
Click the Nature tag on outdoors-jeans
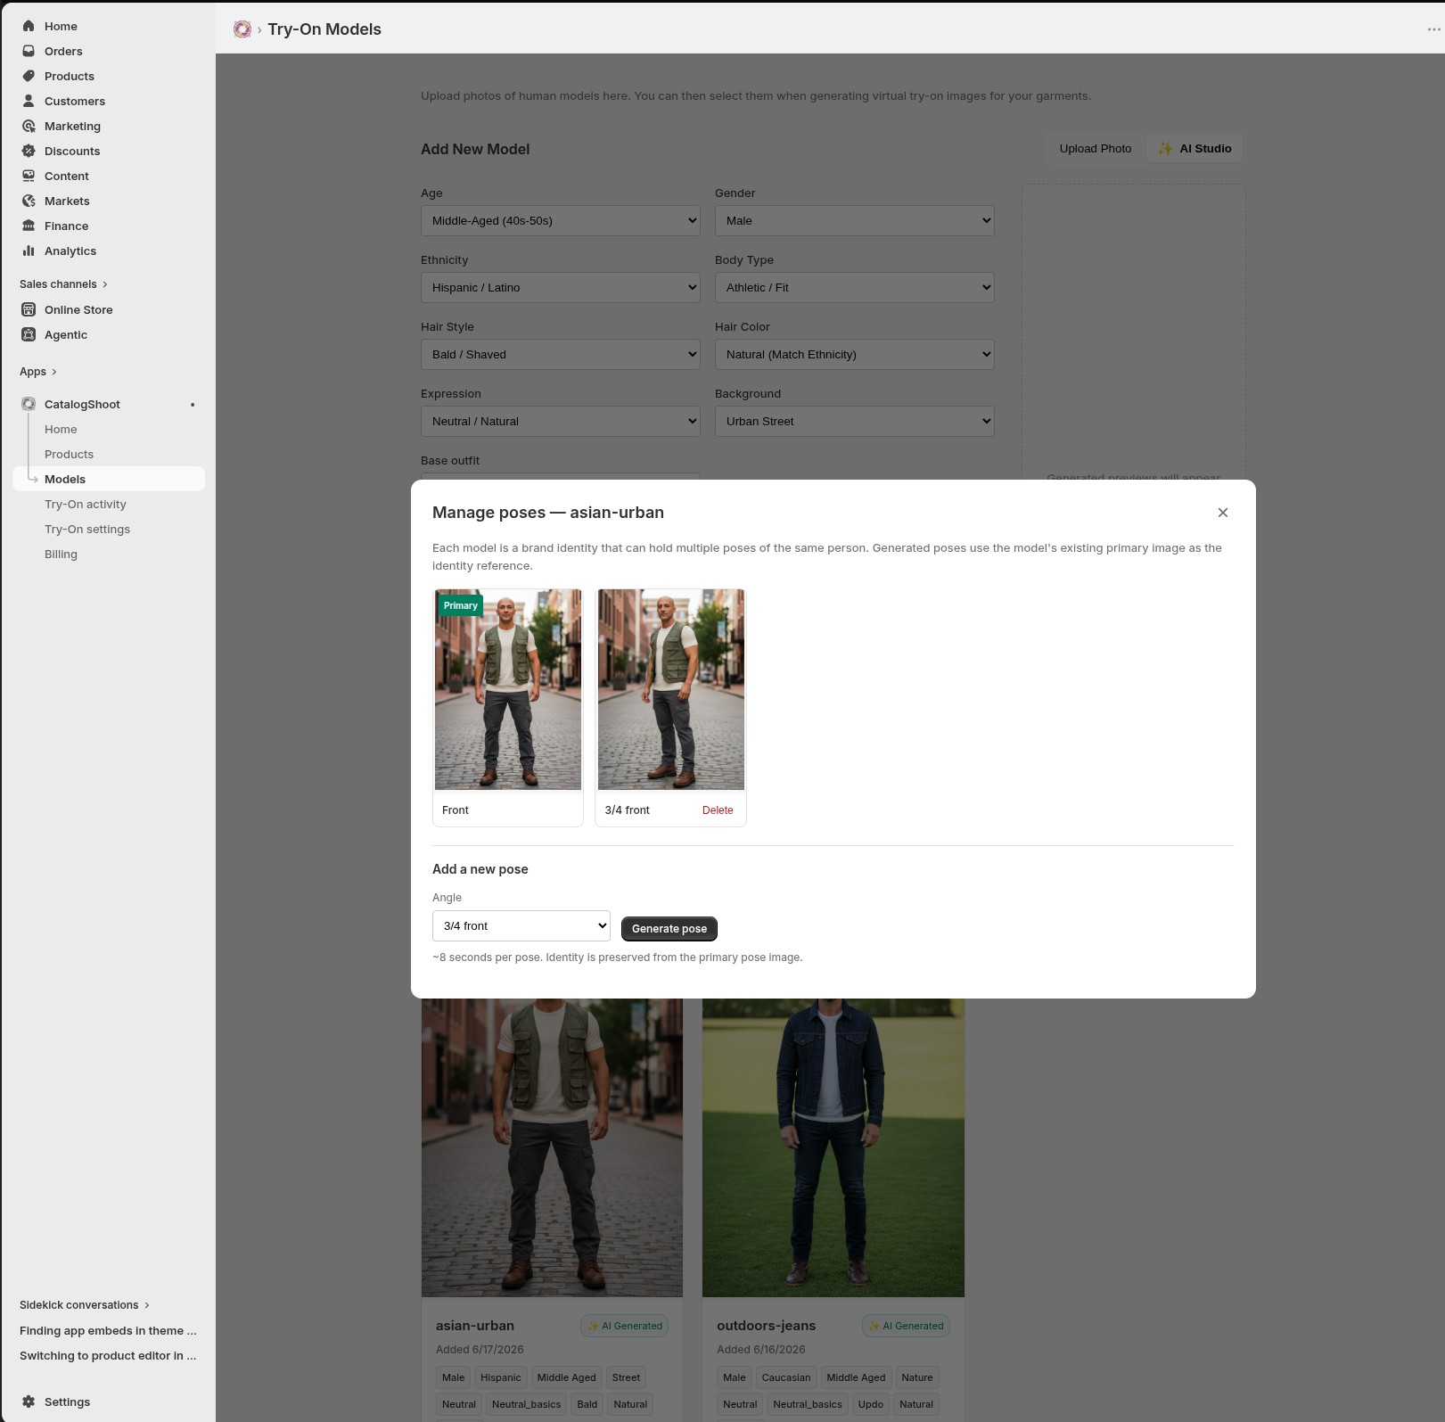(x=917, y=1377)
